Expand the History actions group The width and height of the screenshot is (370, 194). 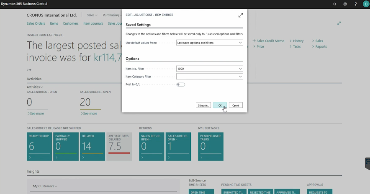[297, 41]
